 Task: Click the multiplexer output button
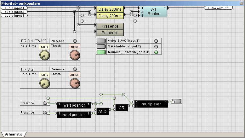pos(177,101)
